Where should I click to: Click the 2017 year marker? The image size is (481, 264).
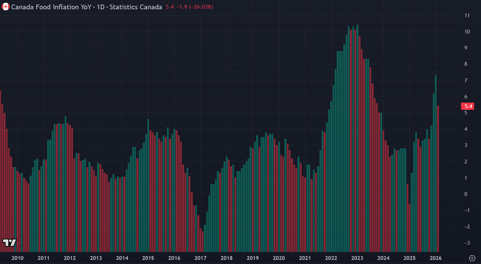200,258
